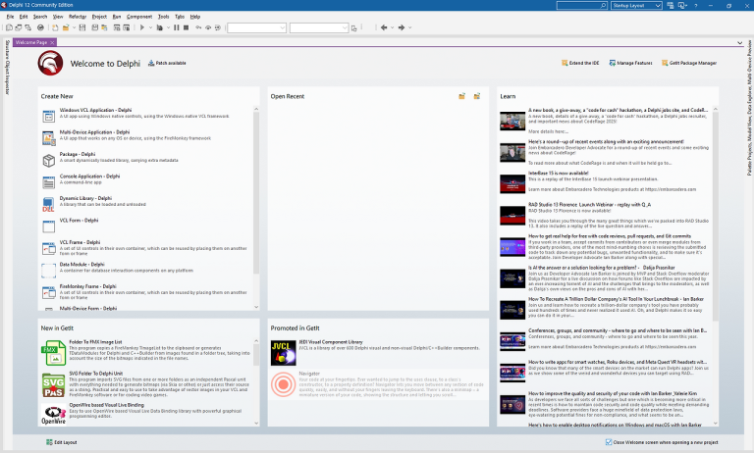Expand the Back arrow history dropdown

[392, 27]
